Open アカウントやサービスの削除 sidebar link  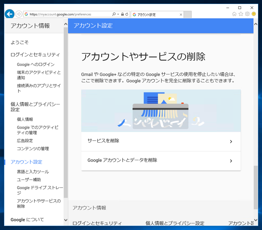(39, 203)
